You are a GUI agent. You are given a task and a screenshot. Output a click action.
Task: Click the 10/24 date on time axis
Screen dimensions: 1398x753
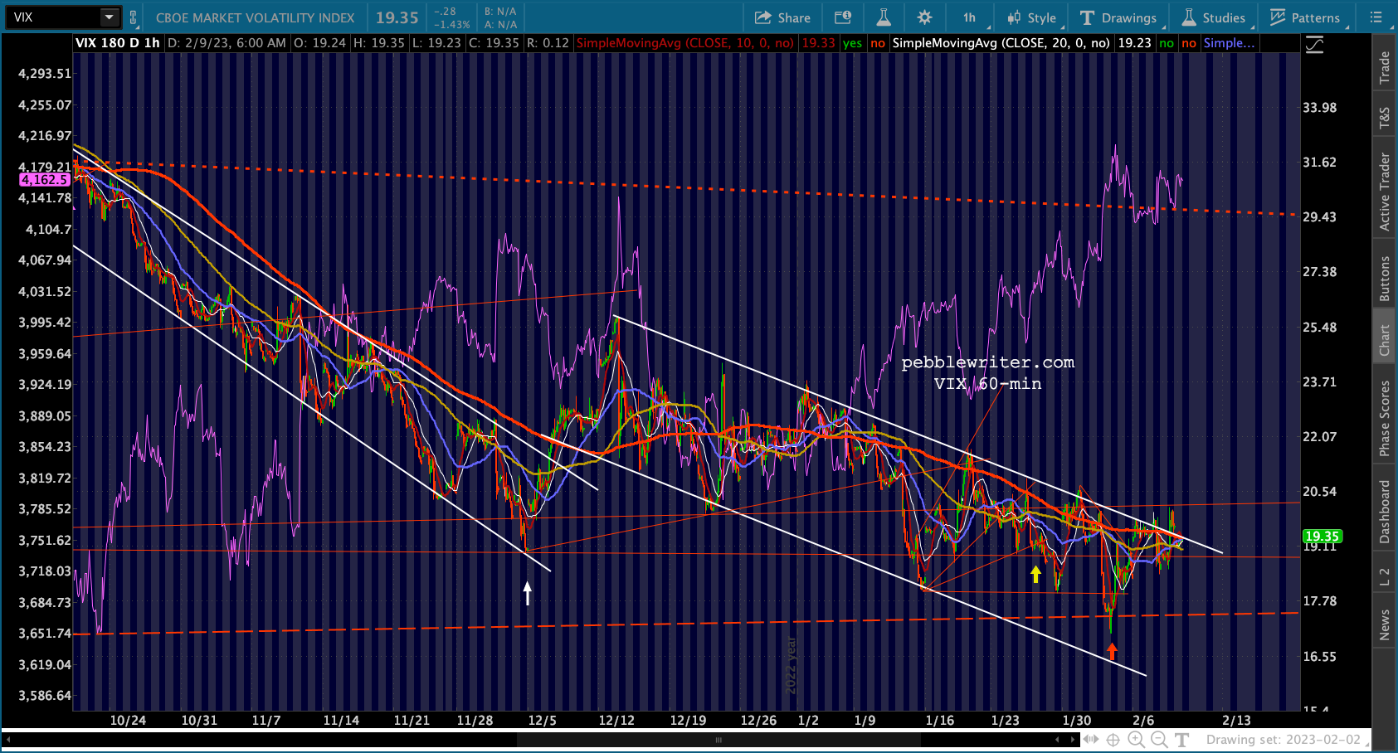(128, 721)
